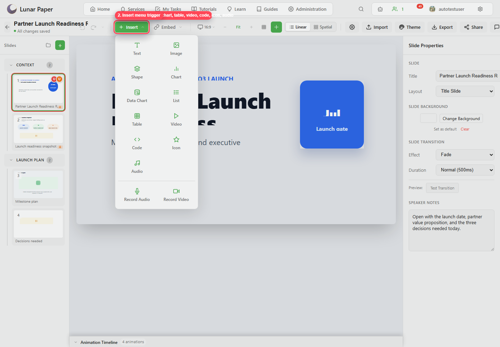Viewport: 500px width, 347px height.
Task: Click Change Background button
Action: 461,118
